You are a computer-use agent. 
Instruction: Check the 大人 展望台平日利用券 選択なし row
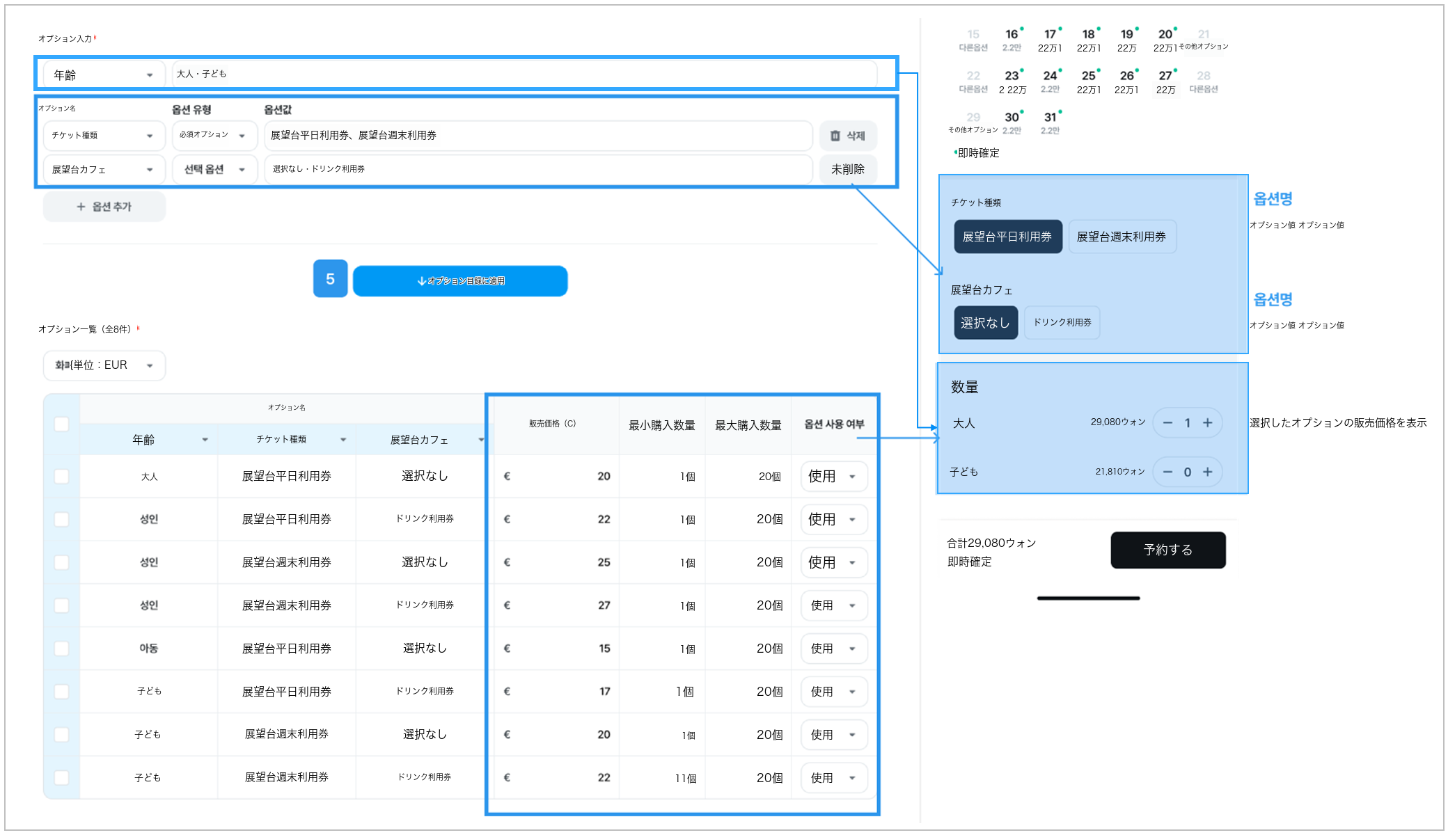point(61,476)
